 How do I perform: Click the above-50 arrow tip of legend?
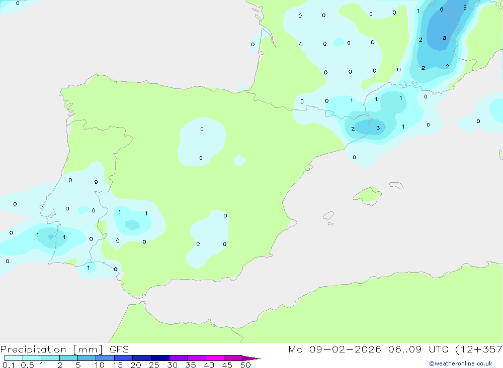[x=252, y=358]
